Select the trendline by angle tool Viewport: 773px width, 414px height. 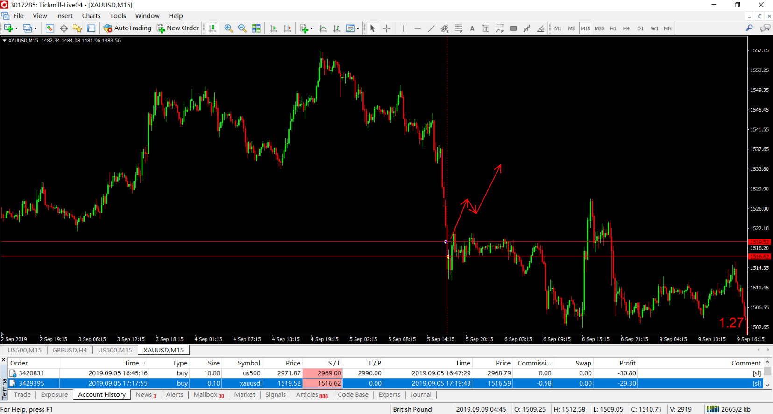[540, 28]
